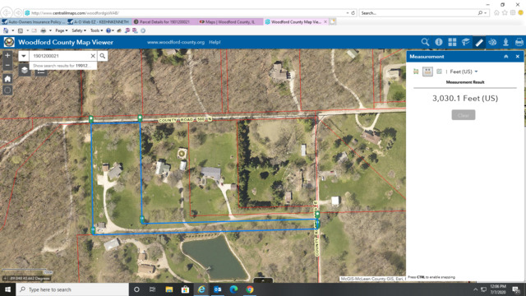Collapse the Measurement panel
526x296 pixels.
[x=506, y=57]
